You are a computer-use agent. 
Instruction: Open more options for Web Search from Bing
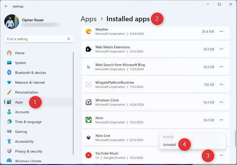coord(221,67)
